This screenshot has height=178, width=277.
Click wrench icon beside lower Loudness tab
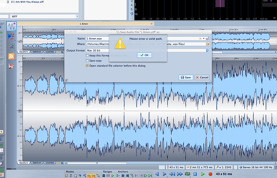pos(58,163)
